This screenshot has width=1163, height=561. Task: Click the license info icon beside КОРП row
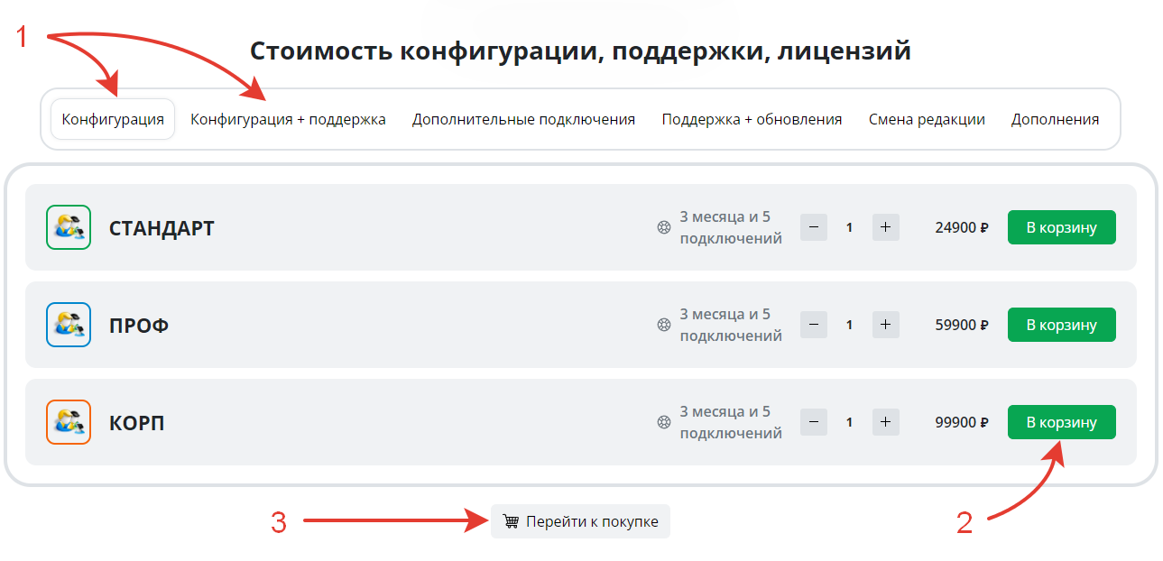[x=663, y=422]
